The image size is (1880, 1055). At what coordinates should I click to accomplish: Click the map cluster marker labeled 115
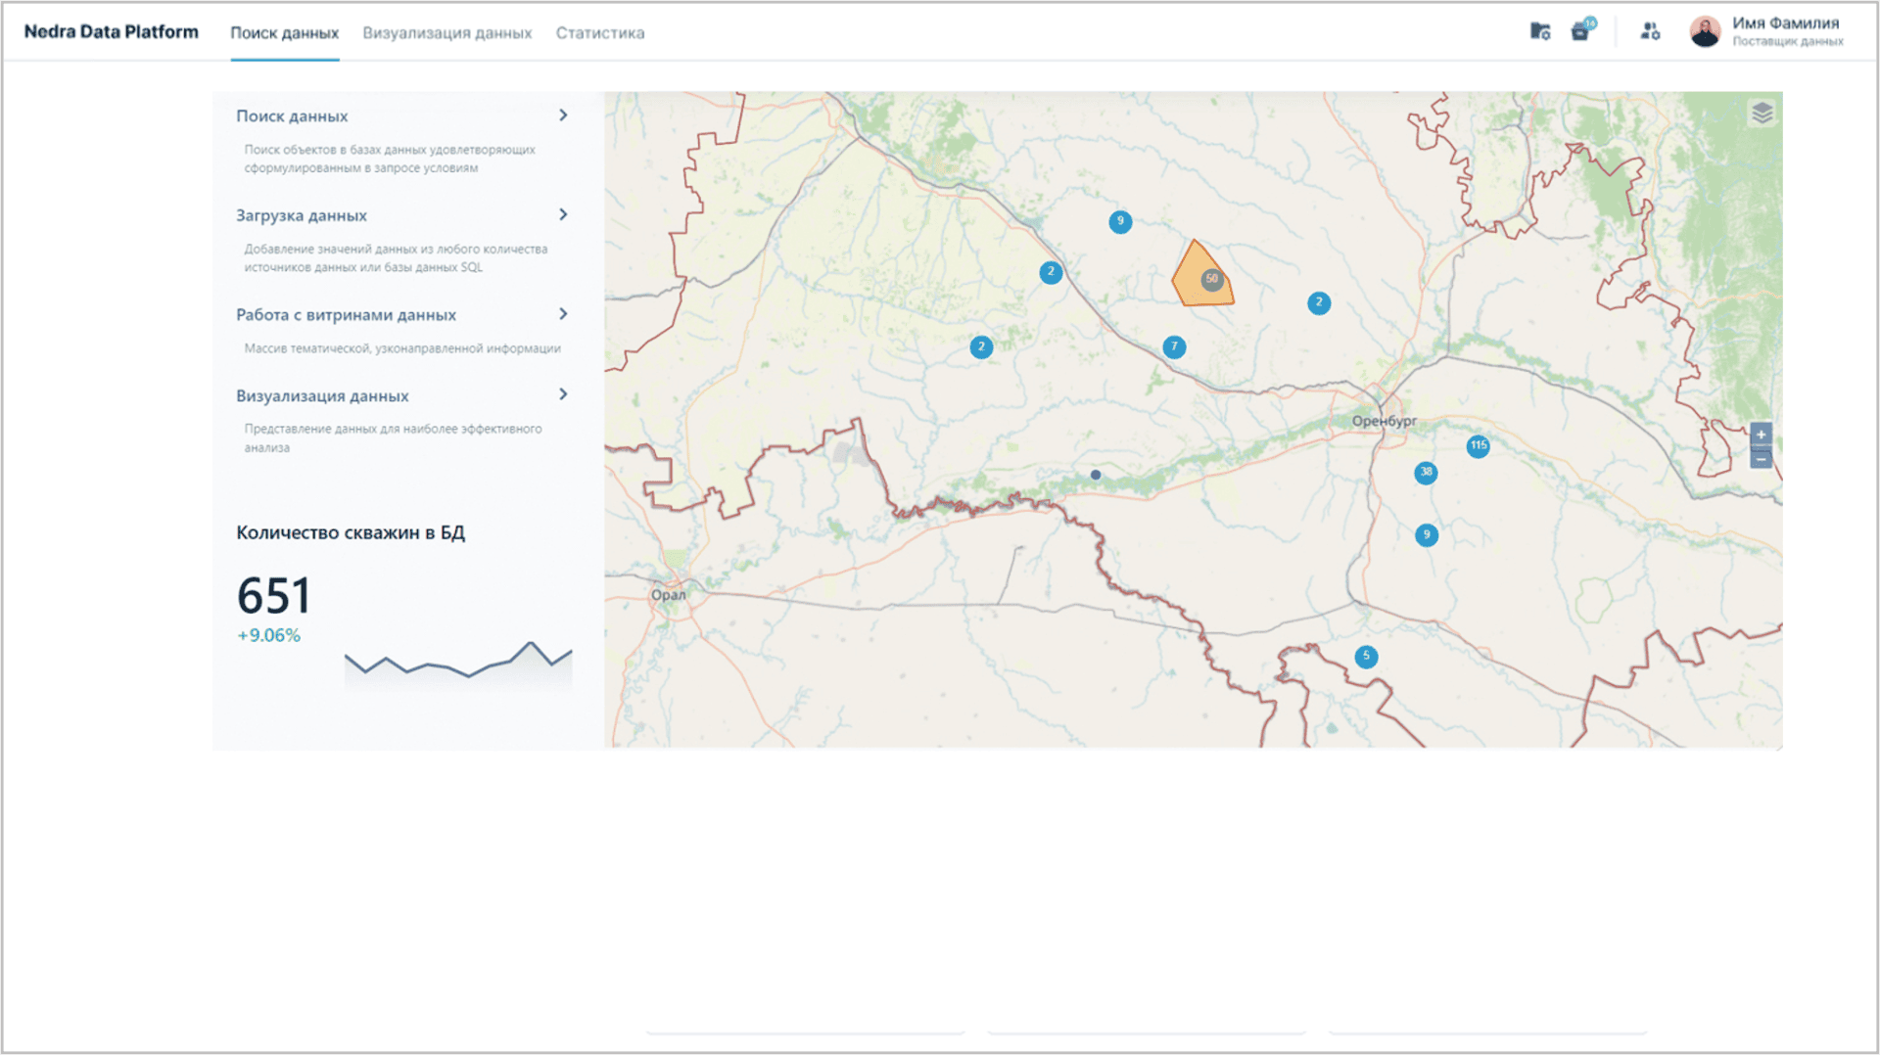pyautogui.click(x=1478, y=446)
